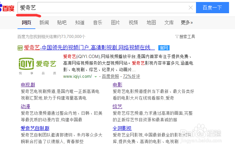Viewport: 235px width, 149px height.
Task: Open the 综艺 sublink
Action: (x=117, y=106)
